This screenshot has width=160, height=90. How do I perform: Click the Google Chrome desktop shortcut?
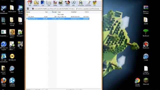(x=137, y=82)
